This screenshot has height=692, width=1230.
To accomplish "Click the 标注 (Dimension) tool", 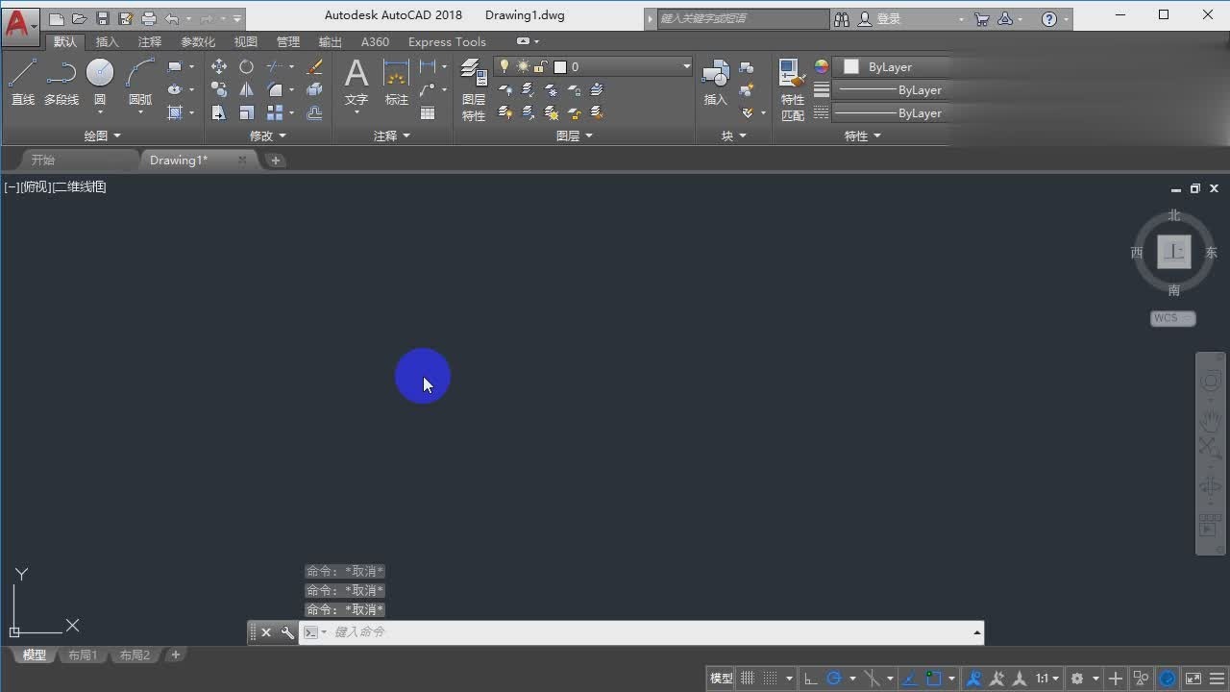I will (x=397, y=82).
